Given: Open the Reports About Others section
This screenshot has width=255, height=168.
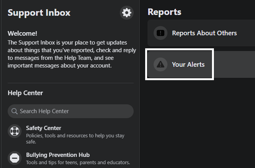Looking at the screenshot, I should [201, 33].
